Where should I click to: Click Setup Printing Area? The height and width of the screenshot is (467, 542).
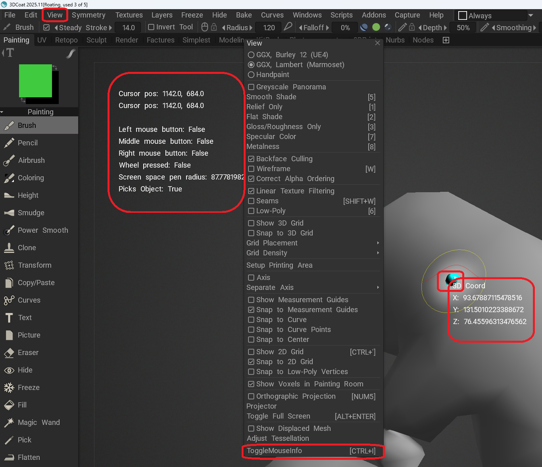coord(279,265)
